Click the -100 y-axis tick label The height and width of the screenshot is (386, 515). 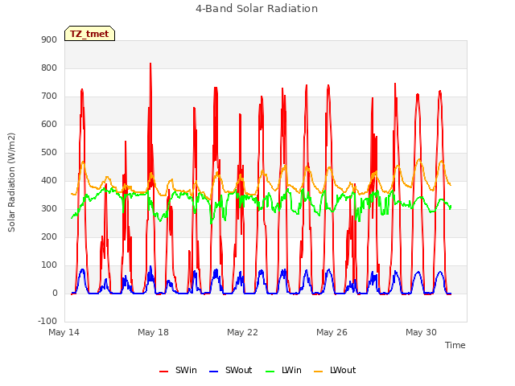(47, 321)
